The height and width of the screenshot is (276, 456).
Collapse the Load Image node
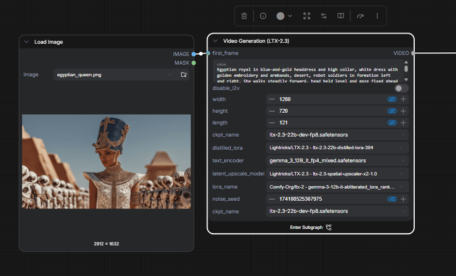click(27, 42)
